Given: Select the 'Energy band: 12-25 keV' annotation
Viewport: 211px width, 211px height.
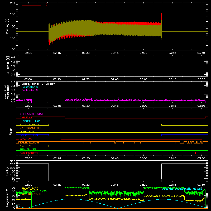Looking at the screenshot, I should (x=38, y=84).
